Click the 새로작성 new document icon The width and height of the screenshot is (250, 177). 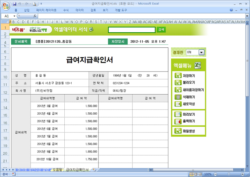coord(178,104)
